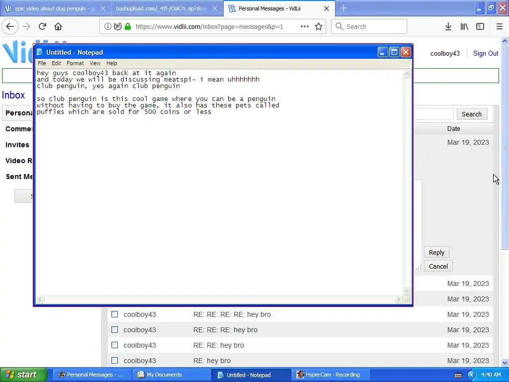Click the coolboy43 username in the VidLii header

445,54
